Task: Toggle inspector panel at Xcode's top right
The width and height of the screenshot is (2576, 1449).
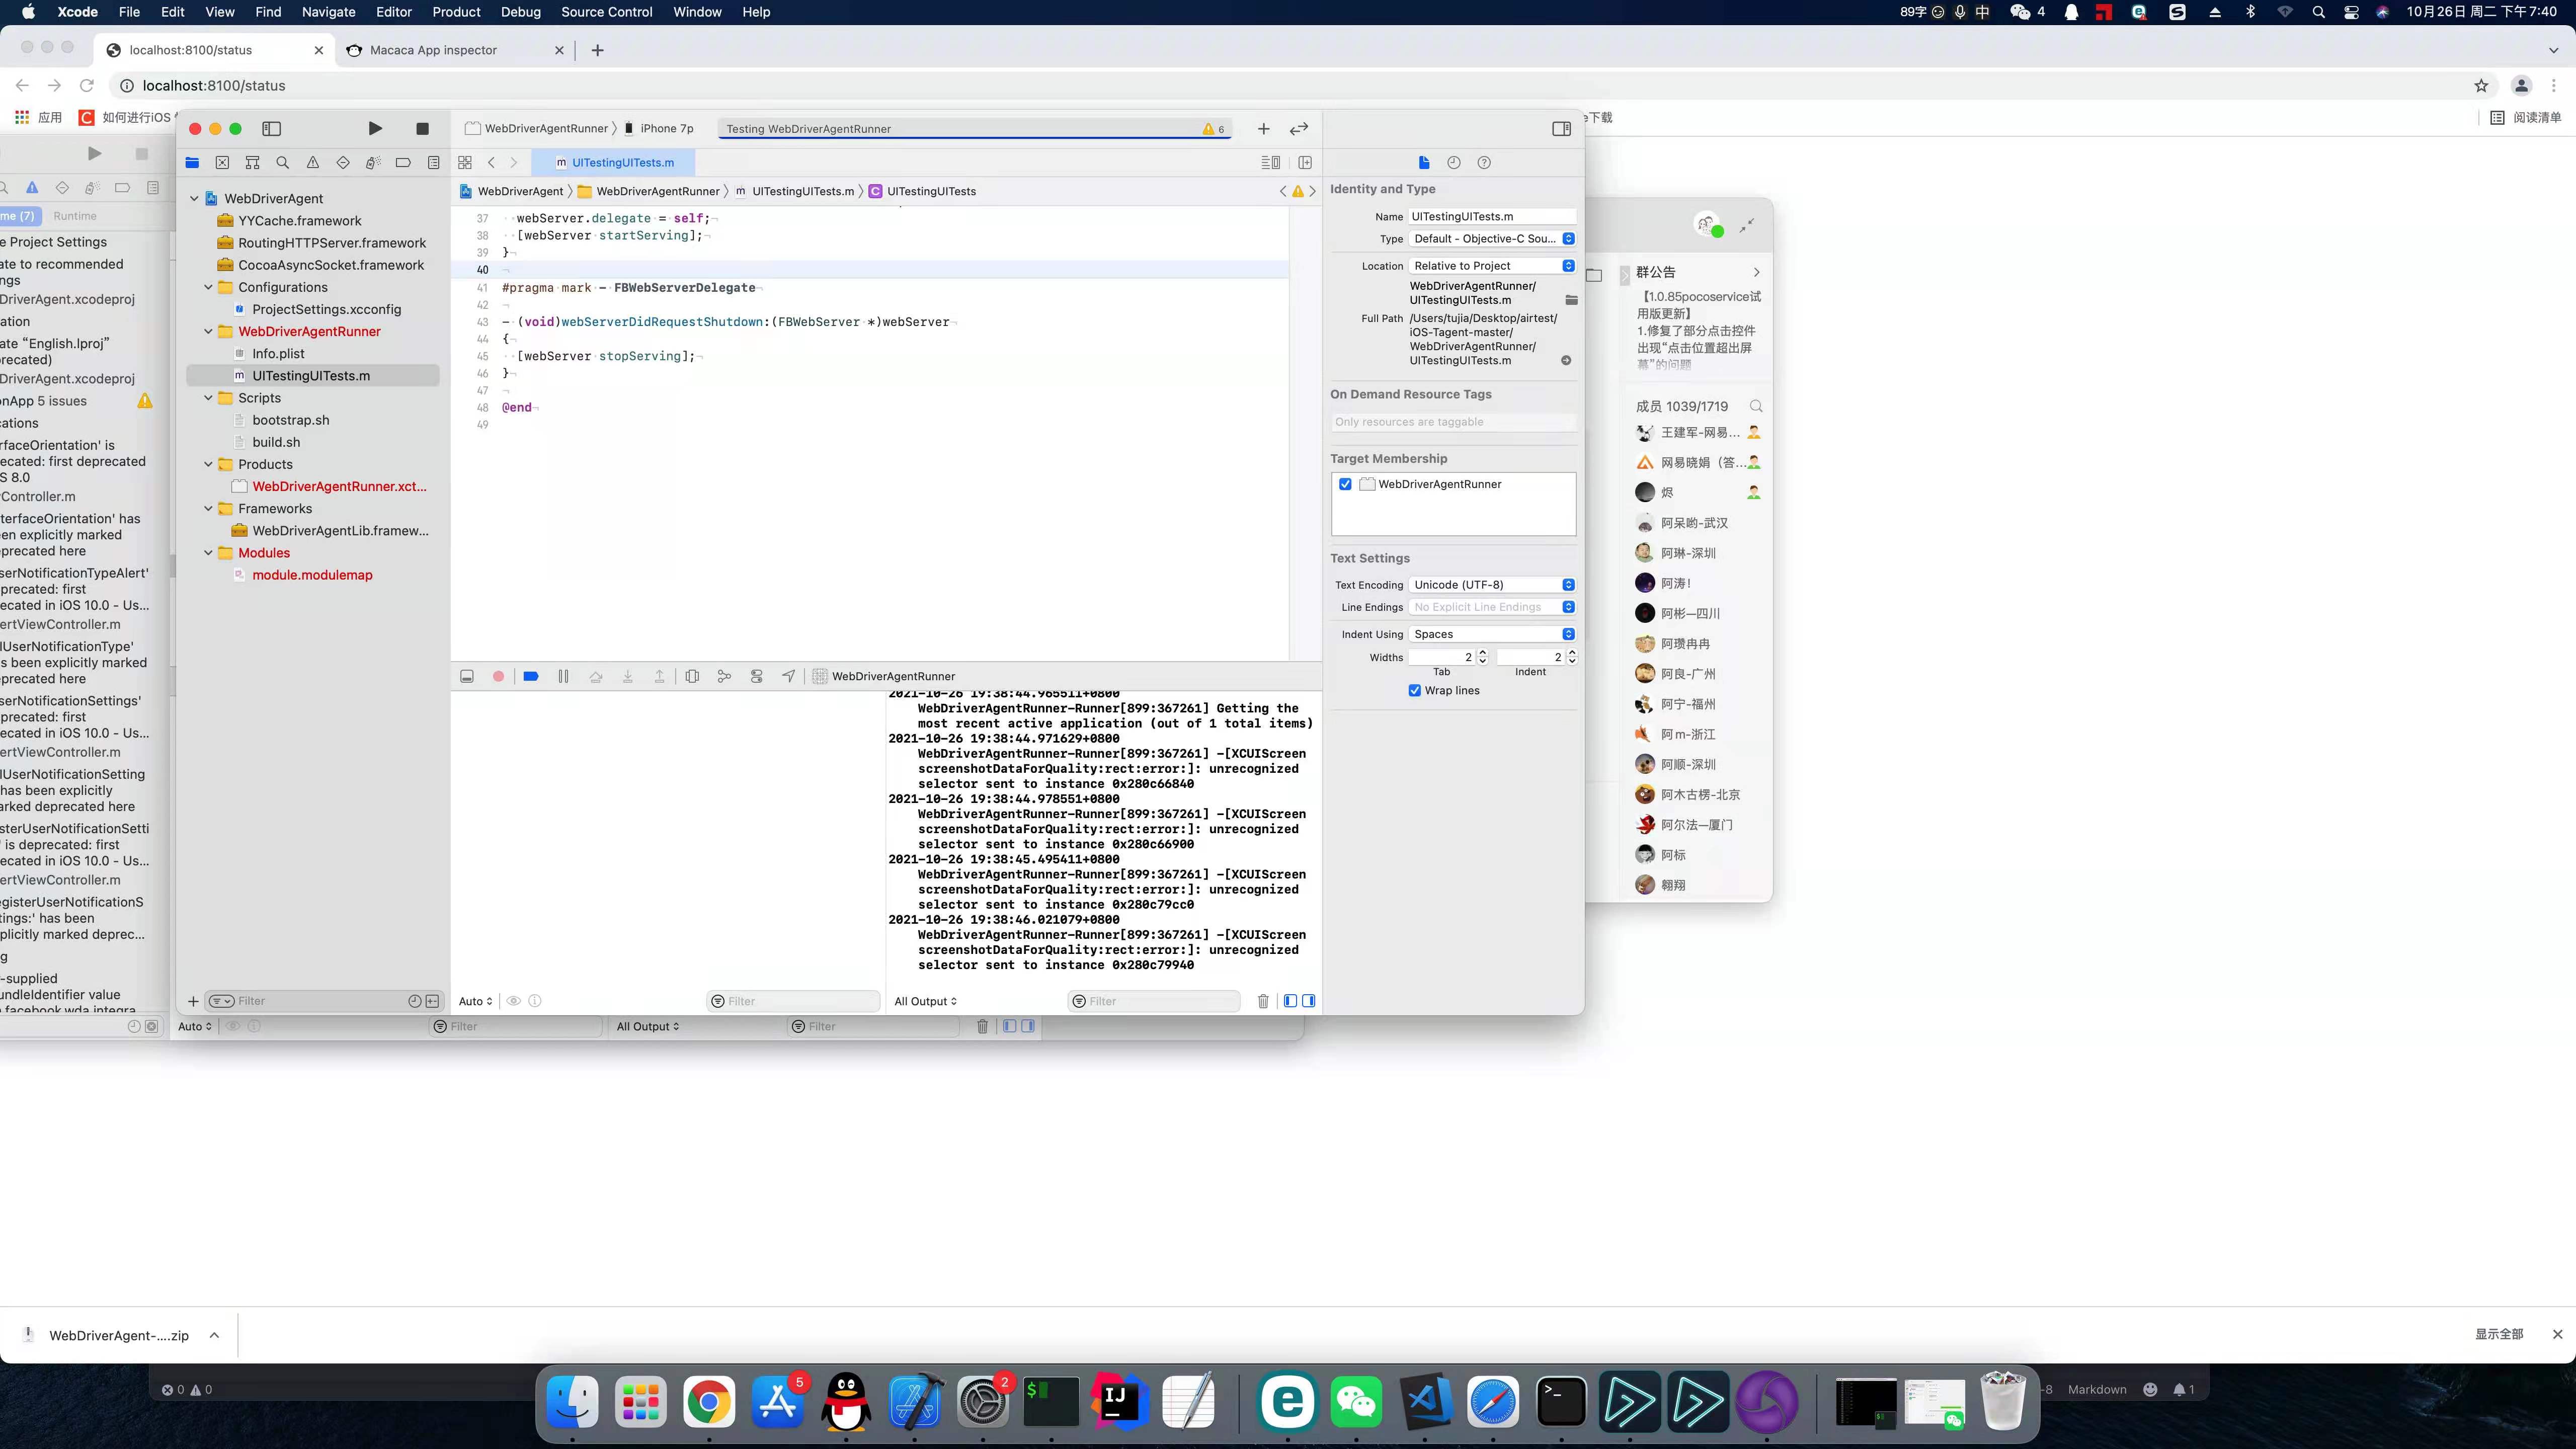Action: pyautogui.click(x=1561, y=128)
